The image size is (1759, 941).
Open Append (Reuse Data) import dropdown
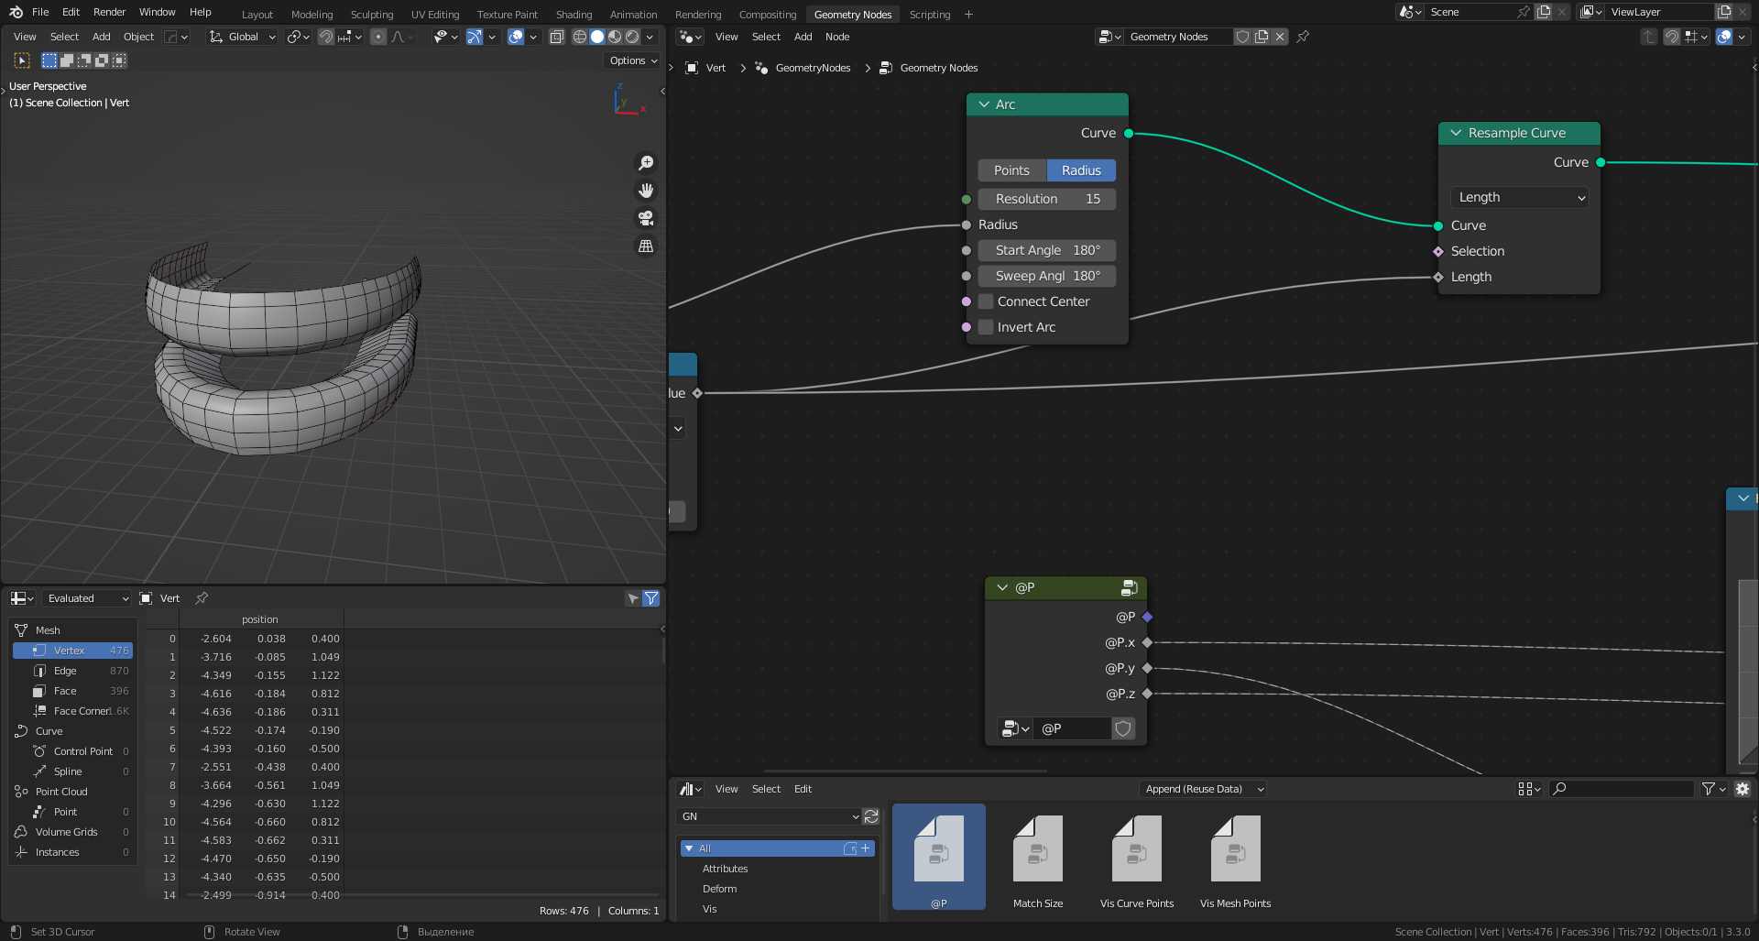1204,789
